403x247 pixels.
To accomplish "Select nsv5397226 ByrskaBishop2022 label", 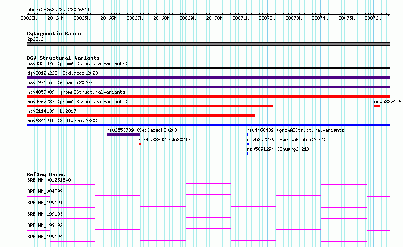I will click(286, 140).
